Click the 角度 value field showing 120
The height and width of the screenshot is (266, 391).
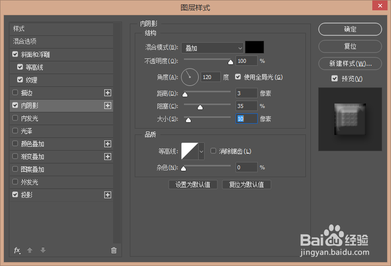(x=211, y=77)
